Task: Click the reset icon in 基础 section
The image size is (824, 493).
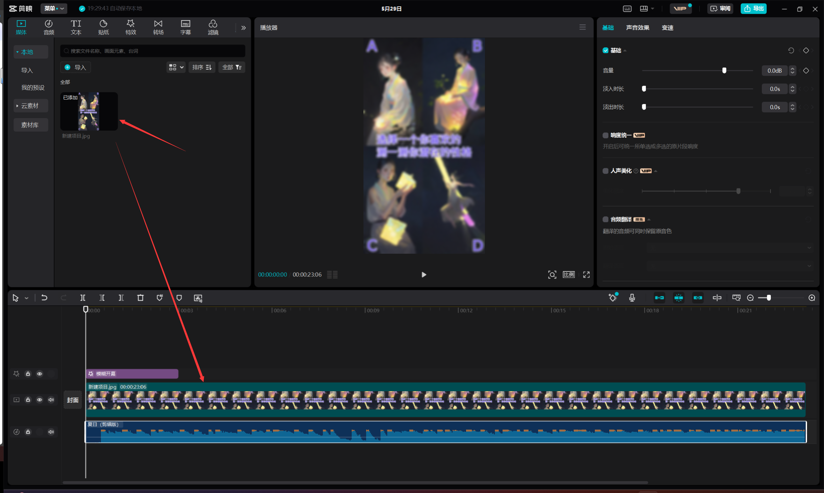Action: [x=791, y=51]
